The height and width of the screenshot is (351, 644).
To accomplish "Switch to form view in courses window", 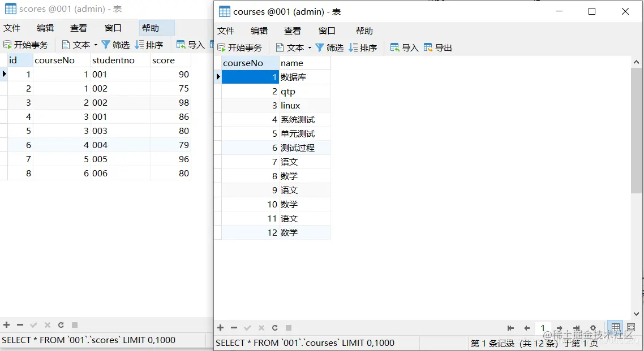I will click(x=631, y=327).
